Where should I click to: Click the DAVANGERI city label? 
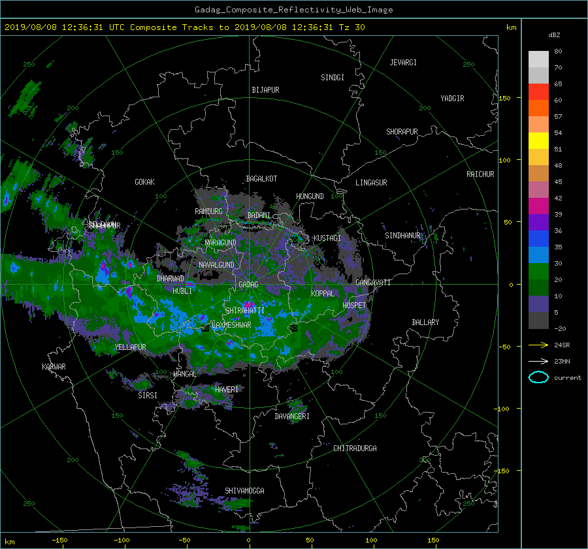click(x=292, y=416)
